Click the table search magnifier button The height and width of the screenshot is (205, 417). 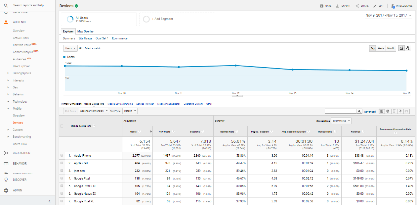[359, 111]
